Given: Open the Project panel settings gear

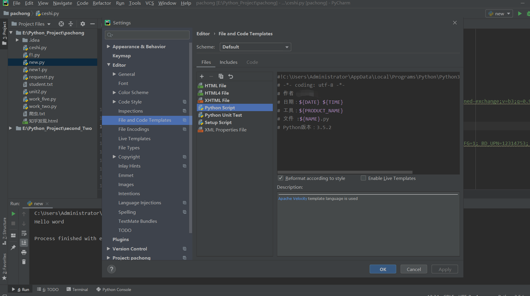Looking at the screenshot, I should click(83, 24).
